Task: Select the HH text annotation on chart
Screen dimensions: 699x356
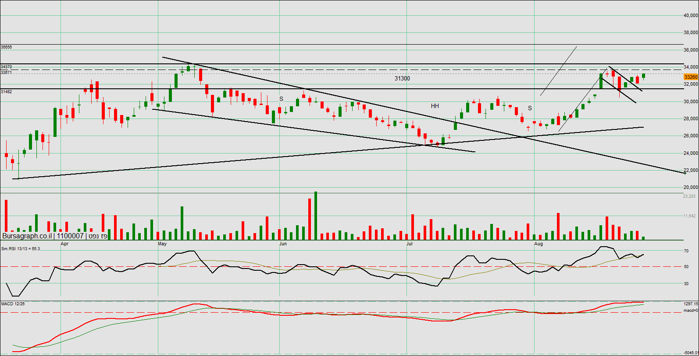Action: (435, 106)
